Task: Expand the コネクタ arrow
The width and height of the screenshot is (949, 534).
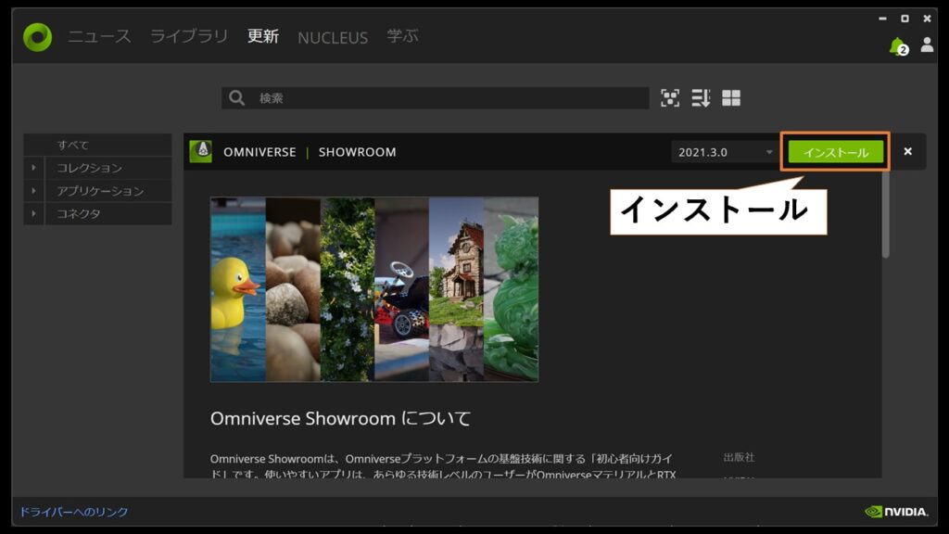Action: (x=34, y=214)
